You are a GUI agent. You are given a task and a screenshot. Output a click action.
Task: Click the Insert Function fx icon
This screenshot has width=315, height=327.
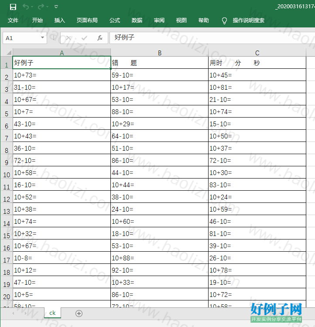(x=100, y=38)
